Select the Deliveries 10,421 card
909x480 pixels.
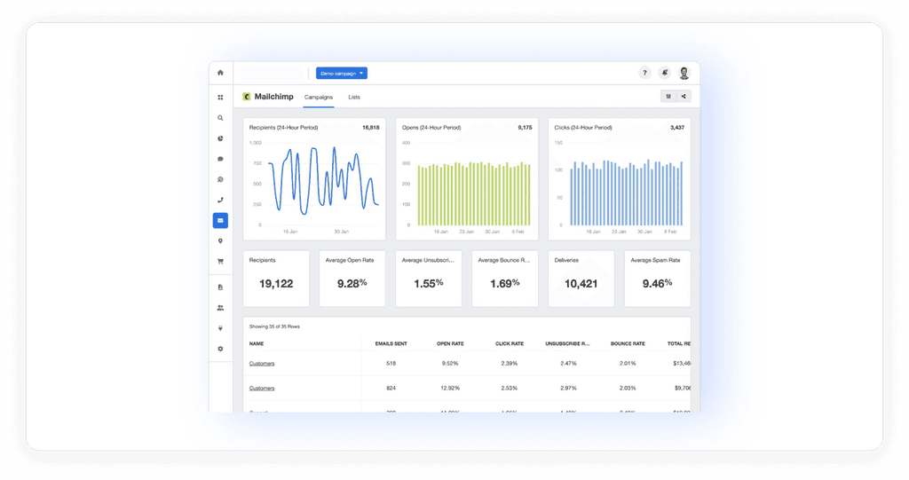click(x=581, y=279)
